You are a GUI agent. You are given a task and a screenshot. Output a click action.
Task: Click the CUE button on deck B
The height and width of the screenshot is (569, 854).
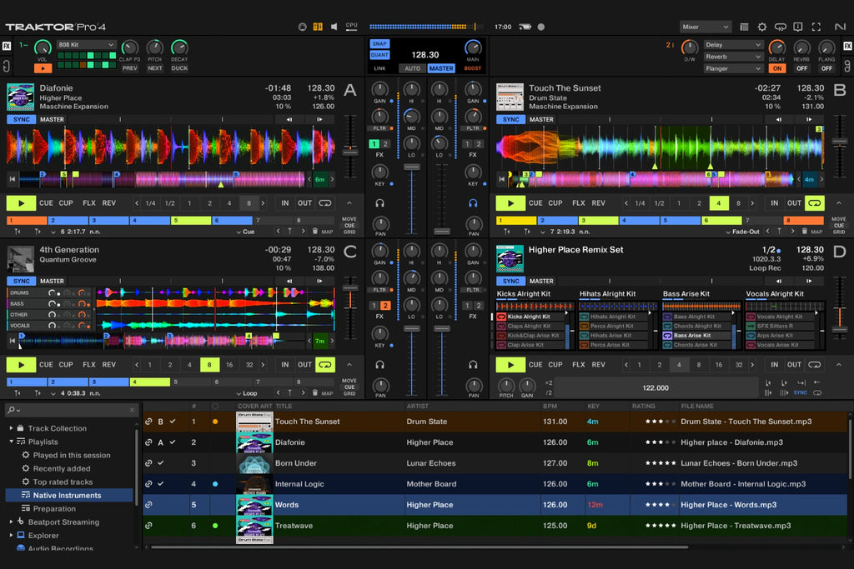[535, 202]
